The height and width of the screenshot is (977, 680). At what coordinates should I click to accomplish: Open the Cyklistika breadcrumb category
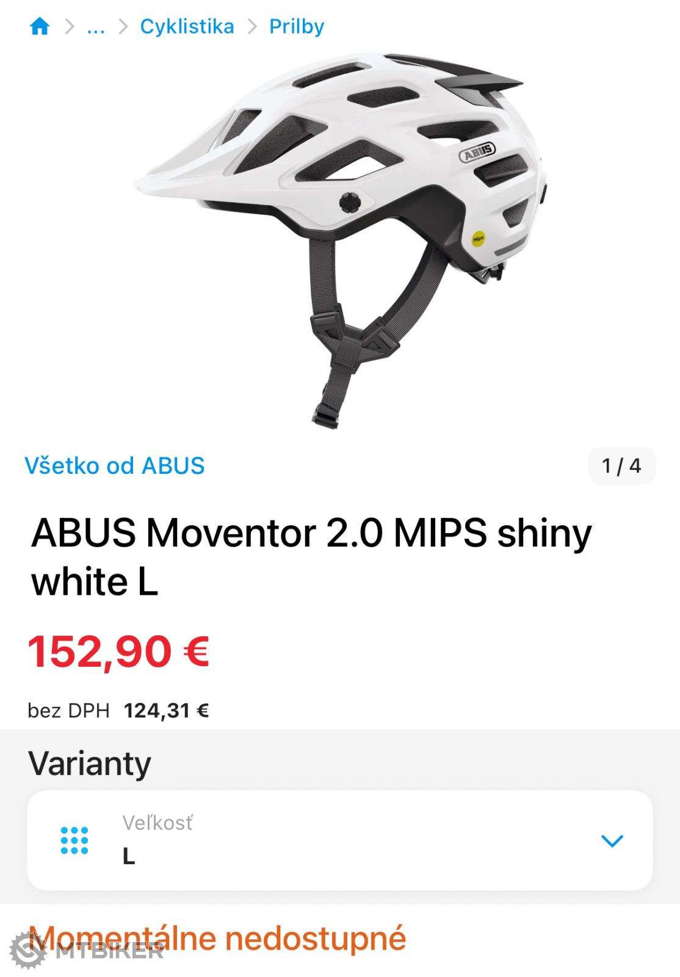[x=187, y=26]
